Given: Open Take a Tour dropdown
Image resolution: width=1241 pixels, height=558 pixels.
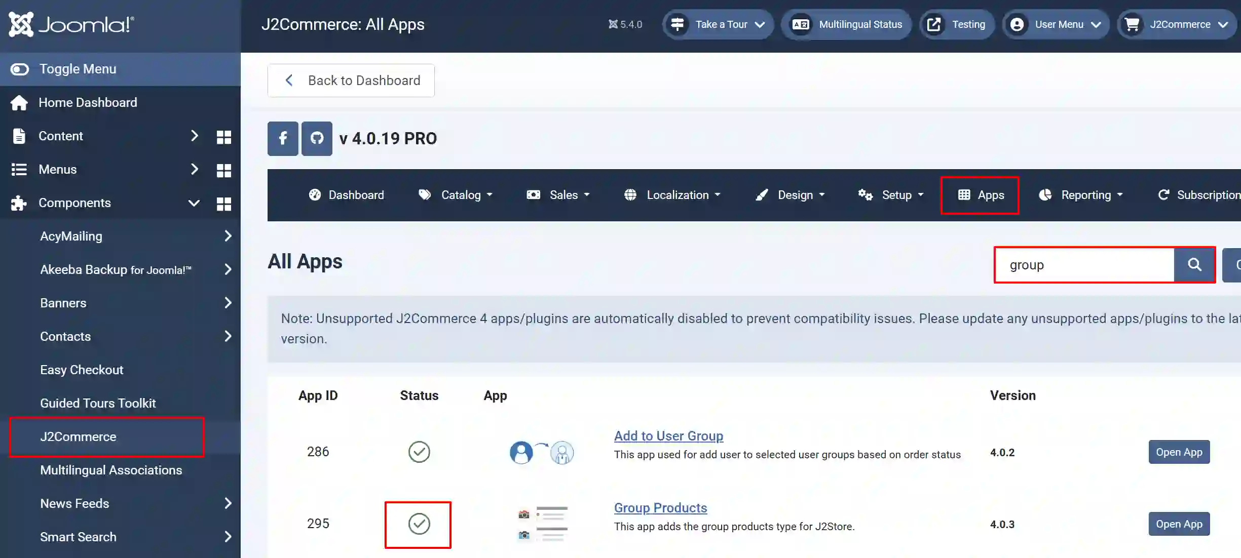Looking at the screenshot, I should pos(718,24).
